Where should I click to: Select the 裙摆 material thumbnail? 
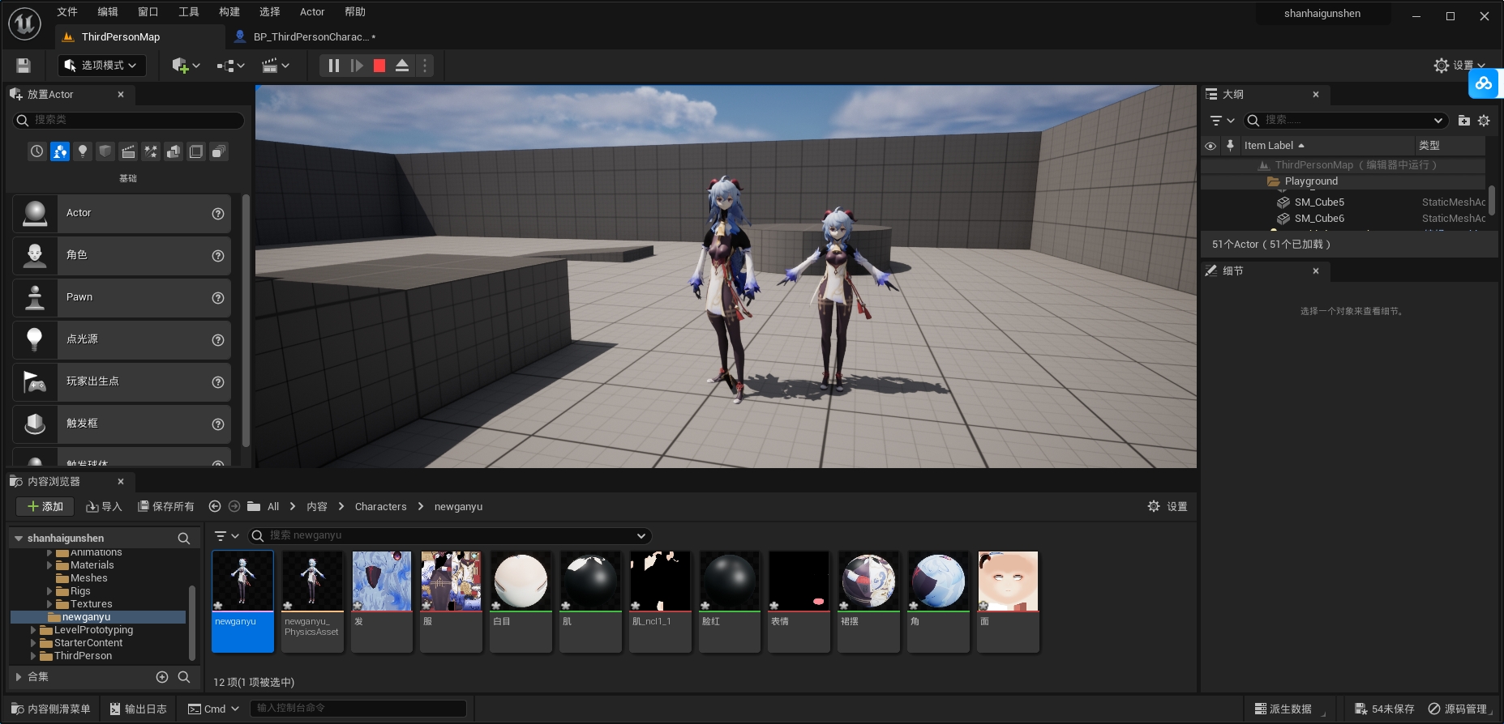[868, 601]
